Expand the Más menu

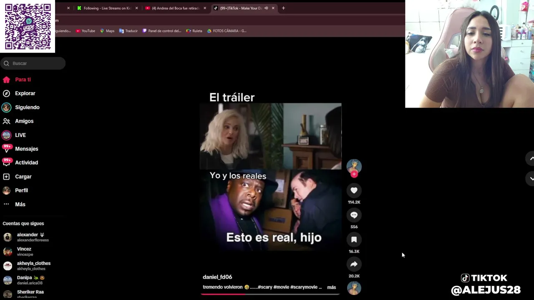pyautogui.click(x=20, y=204)
